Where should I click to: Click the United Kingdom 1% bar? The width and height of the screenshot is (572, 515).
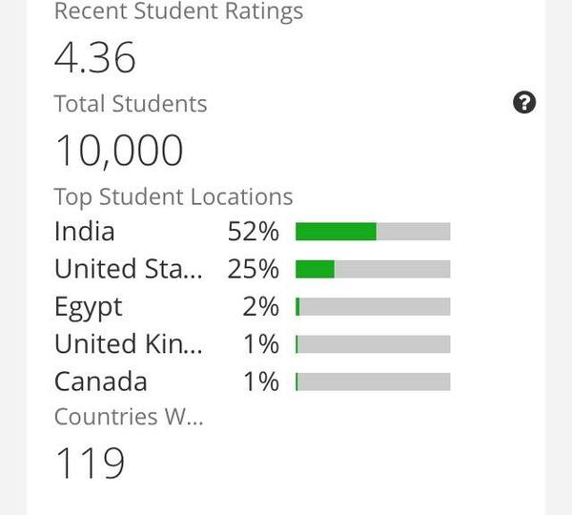[x=373, y=344]
